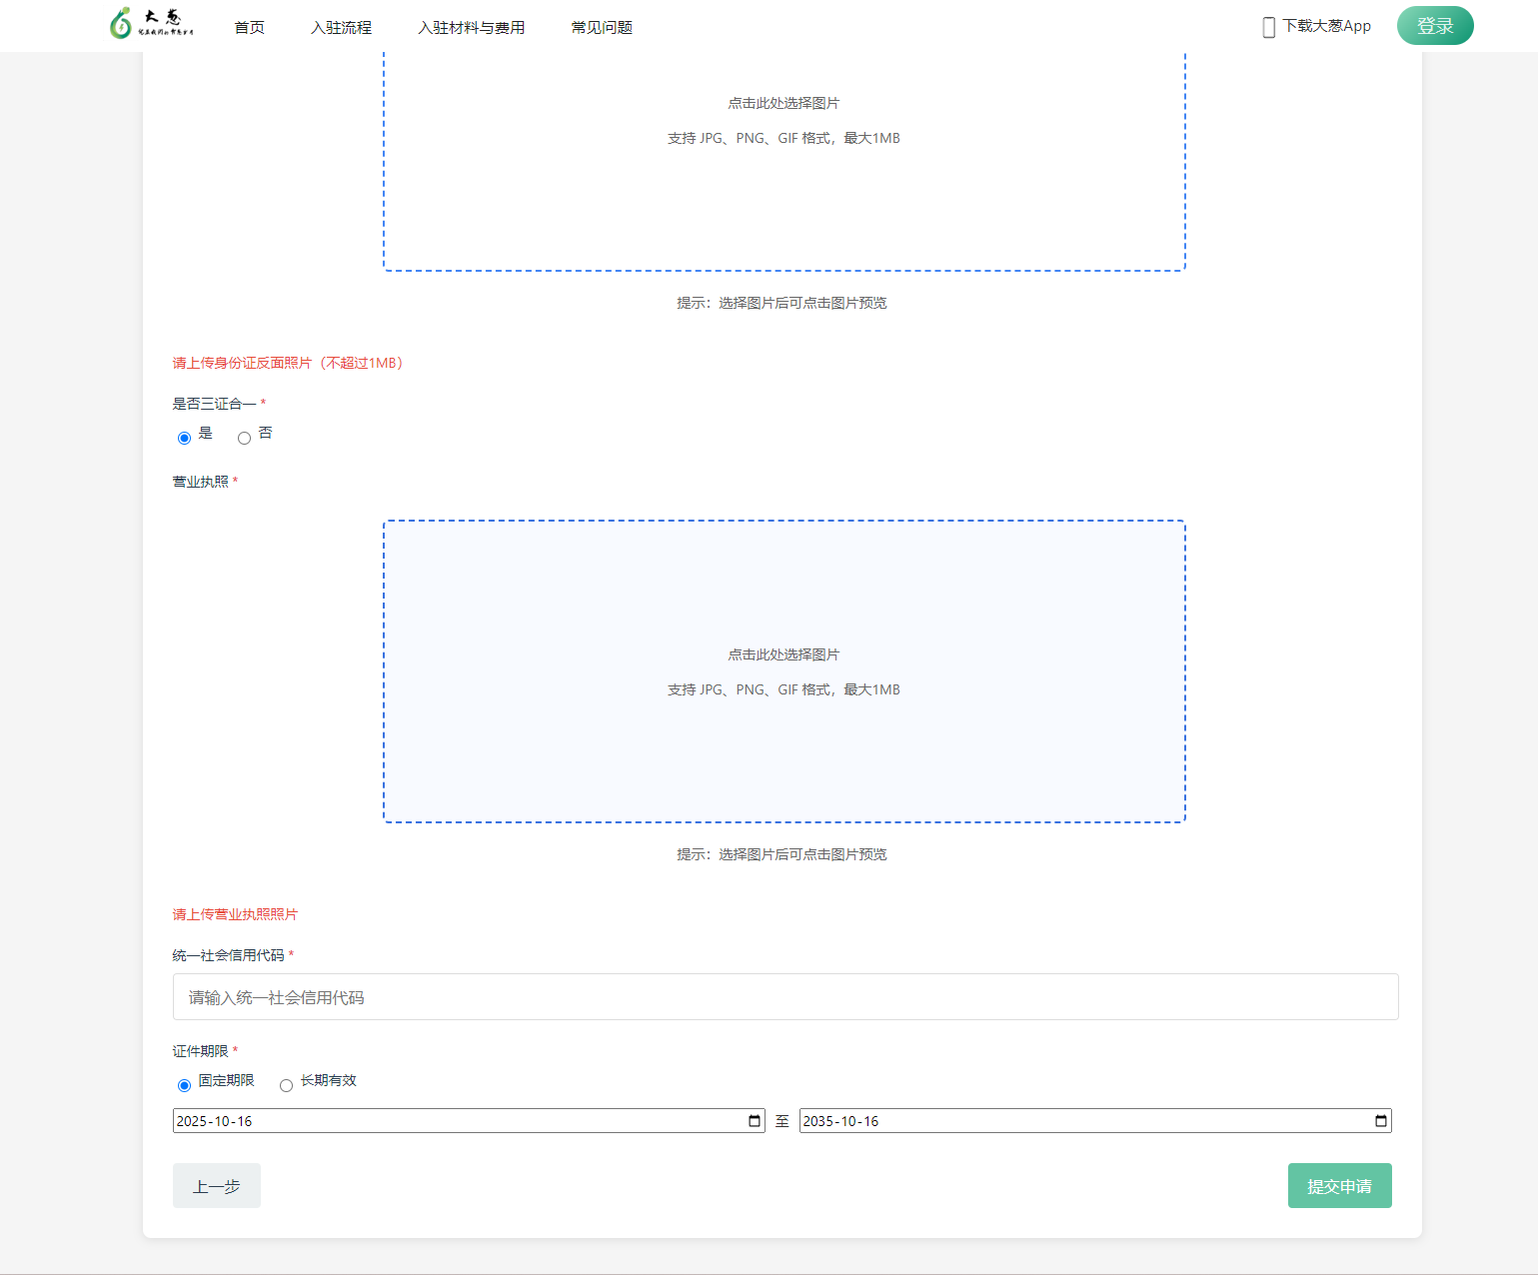The image size is (1538, 1275).
Task: Open 入驻流程 navigation item
Action: pyautogui.click(x=341, y=28)
